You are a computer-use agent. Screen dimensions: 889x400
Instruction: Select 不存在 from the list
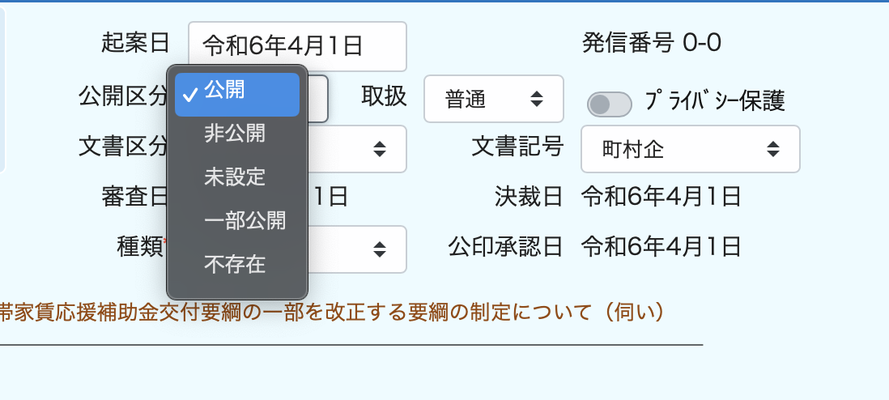point(235,264)
